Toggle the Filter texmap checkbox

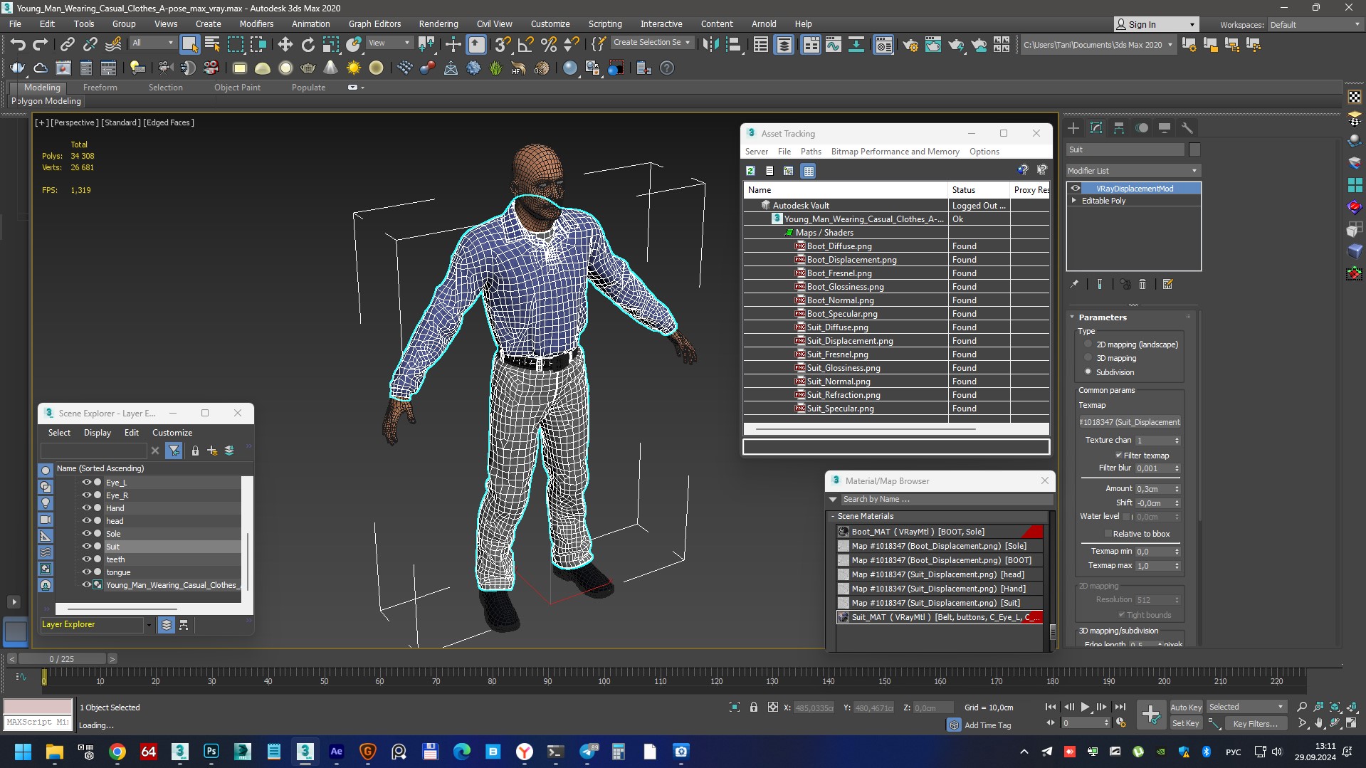[1118, 456]
